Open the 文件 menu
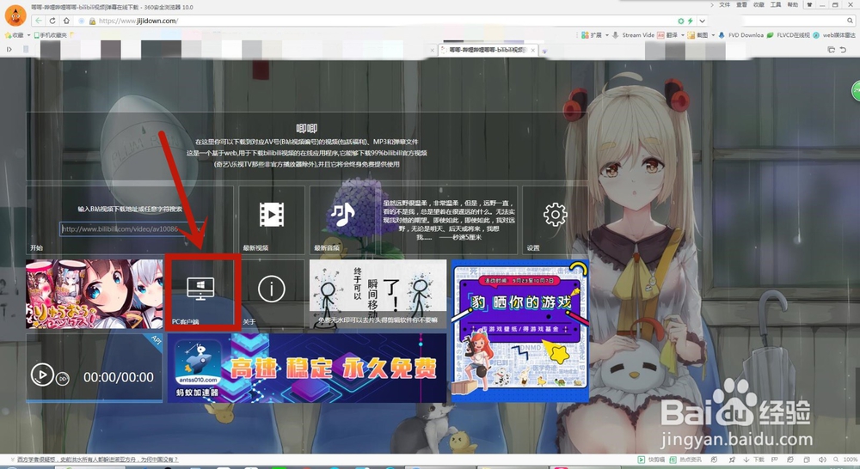The height and width of the screenshot is (469, 860). point(724,5)
